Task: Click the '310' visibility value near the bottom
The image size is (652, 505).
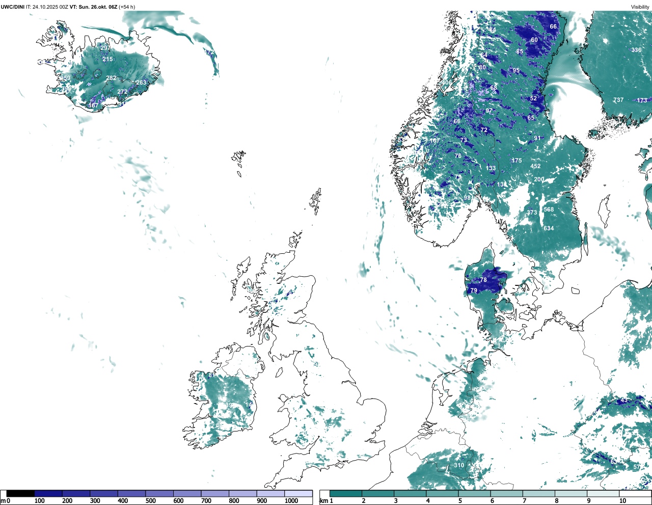Action: click(459, 465)
